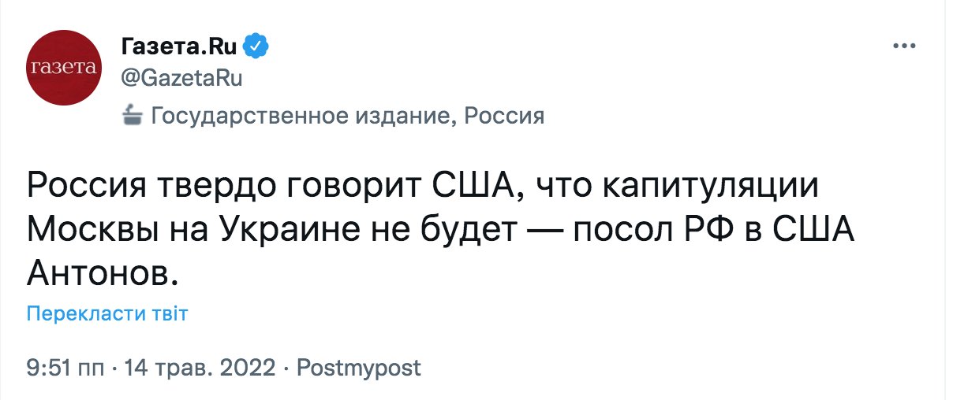
Task: Visit the @GazetaRu handle link
Action: pyautogui.click(x=181, y=78)
